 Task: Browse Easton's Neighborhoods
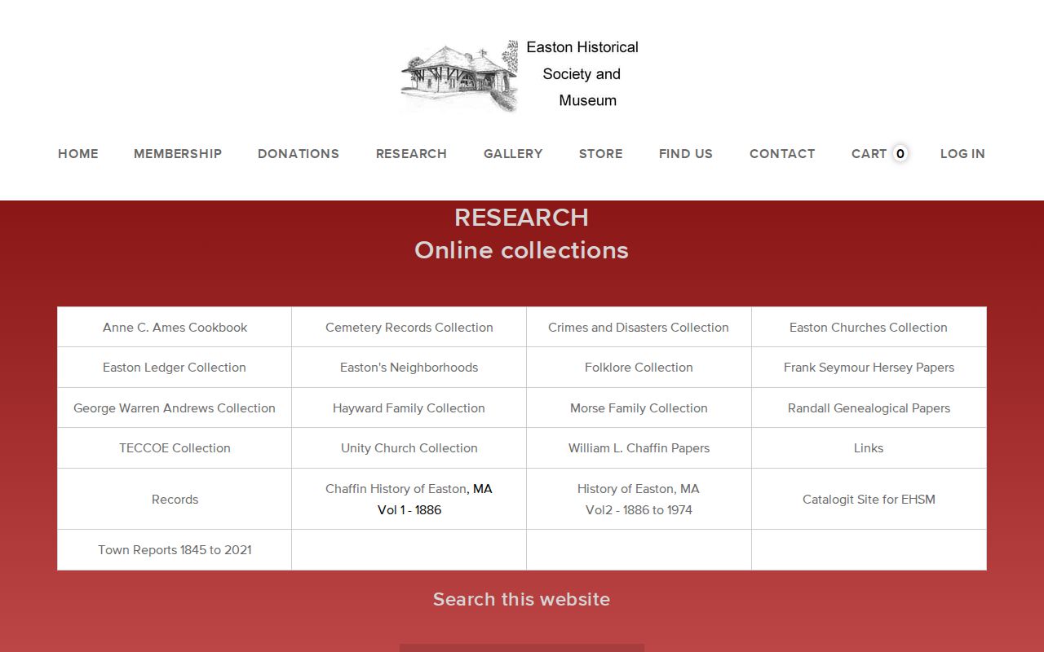coord(409,368)
